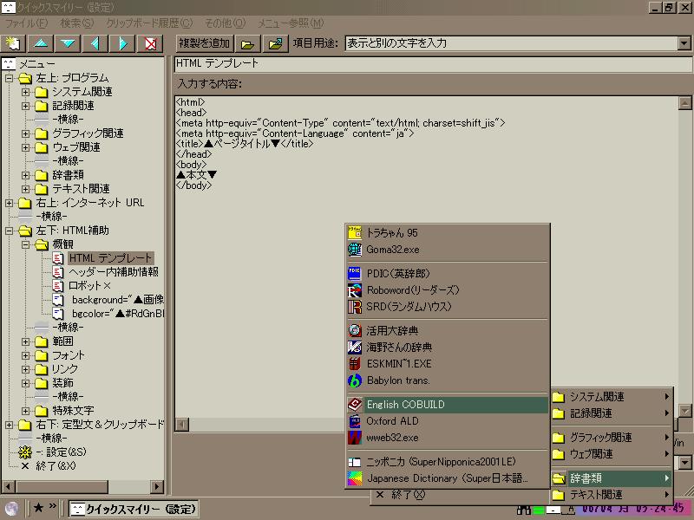Click the wweb32.exe icon

(x=355, y=438)
